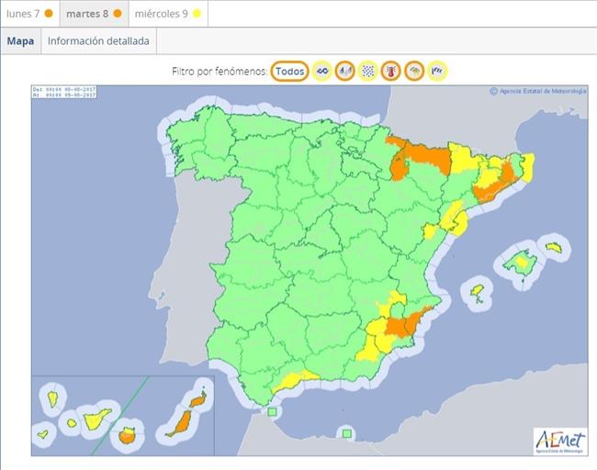Select the 'Todos' phenomena filter
597x470 pixels.
pyautogui.click(x=289, y=72)
